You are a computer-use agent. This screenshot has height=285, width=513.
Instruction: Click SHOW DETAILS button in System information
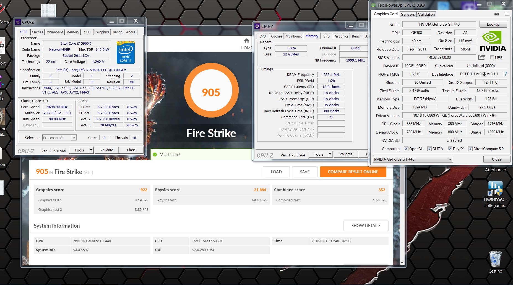366,225
